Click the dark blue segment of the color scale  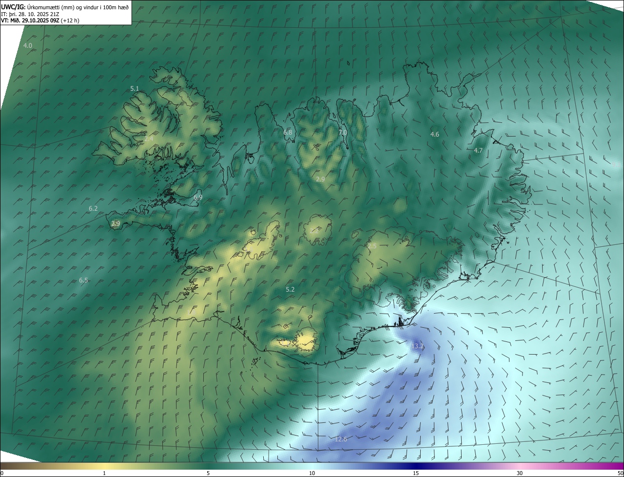pos(416,466)
